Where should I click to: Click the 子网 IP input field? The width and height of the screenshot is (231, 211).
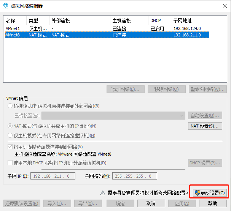pos(53,176)
